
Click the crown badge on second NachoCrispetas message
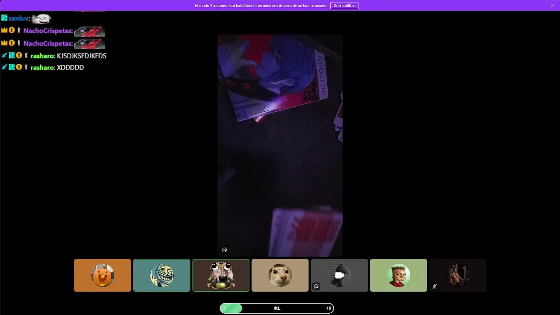[4, 43]
